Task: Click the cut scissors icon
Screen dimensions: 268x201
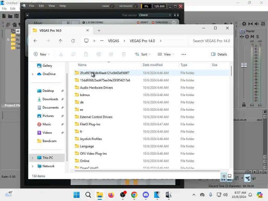Action: click(x=61, y=54)
